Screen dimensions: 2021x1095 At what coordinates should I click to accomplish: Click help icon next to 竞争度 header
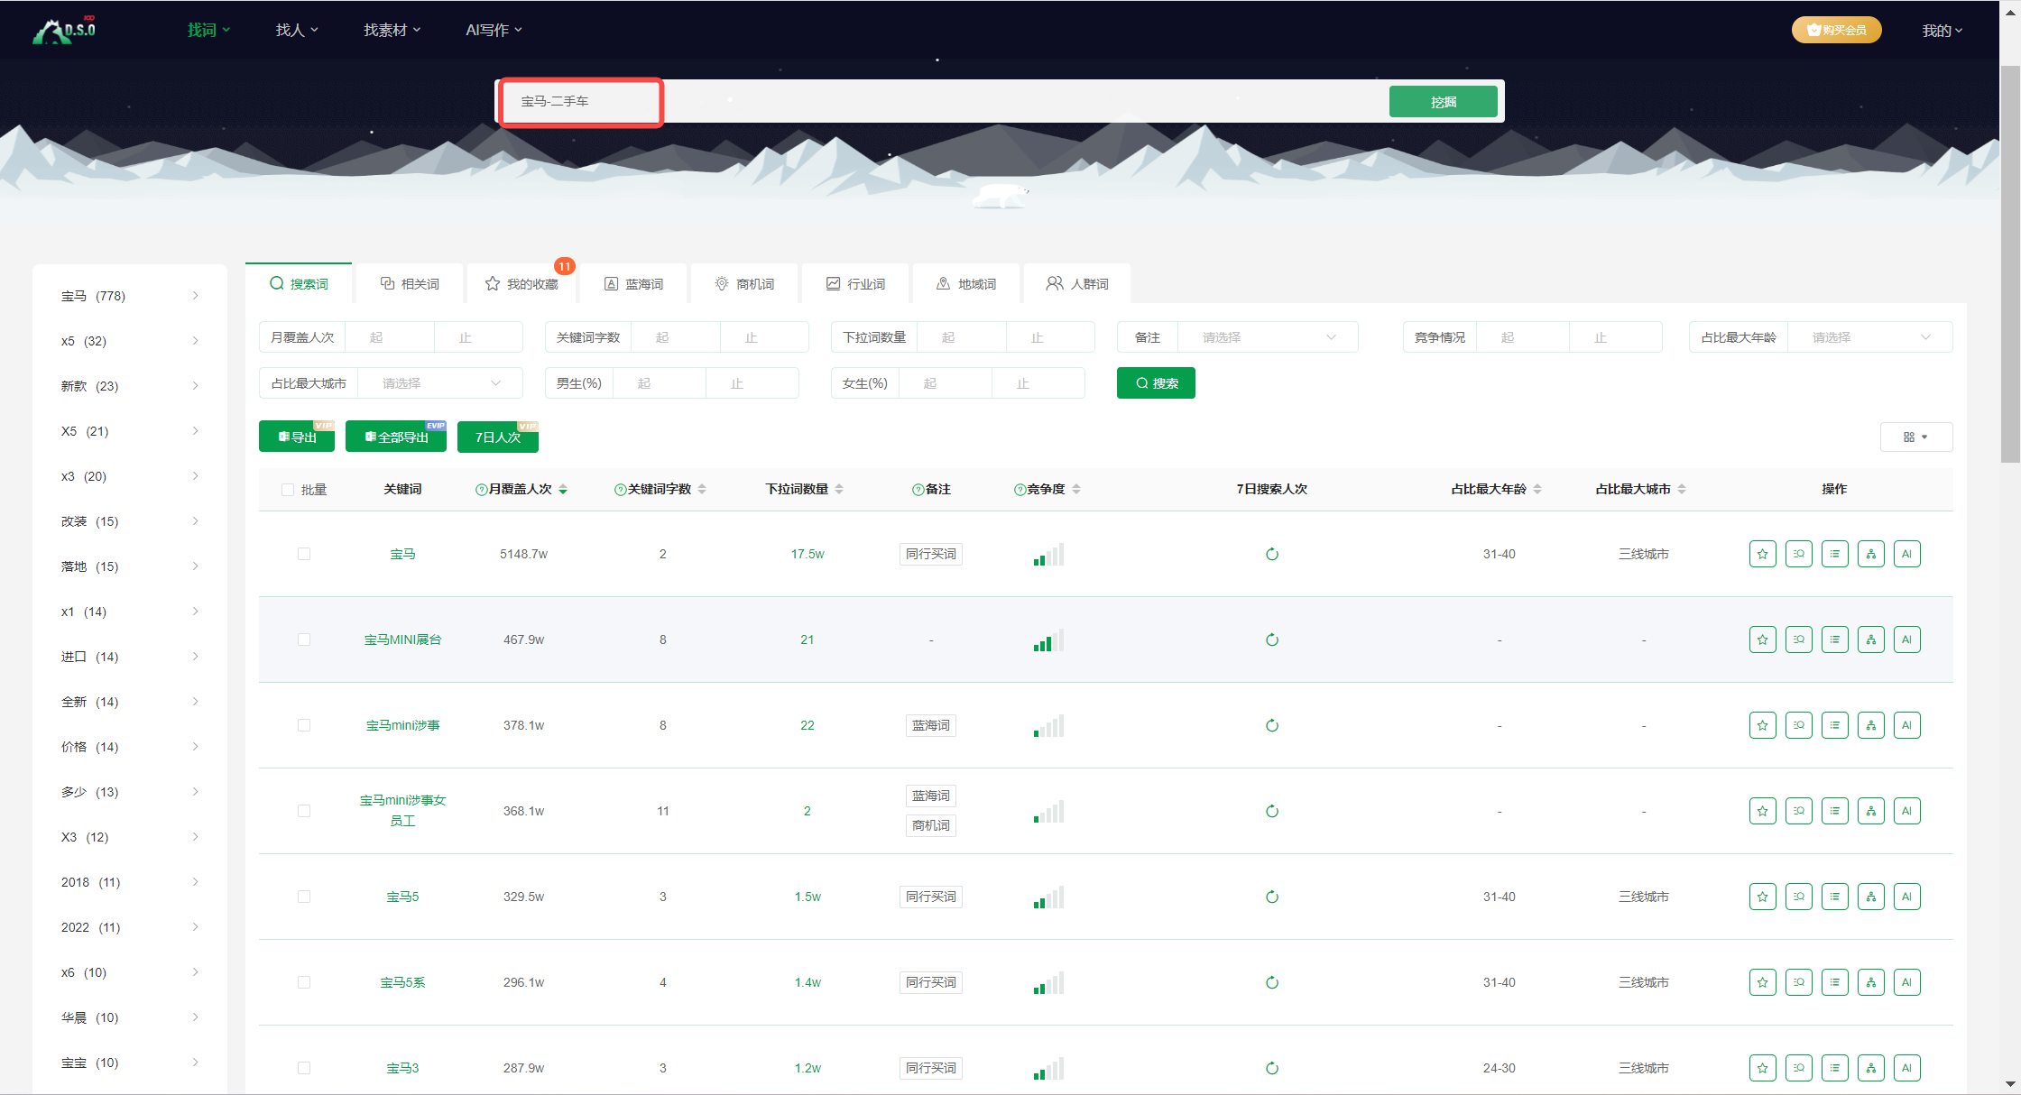point(1020,490)
